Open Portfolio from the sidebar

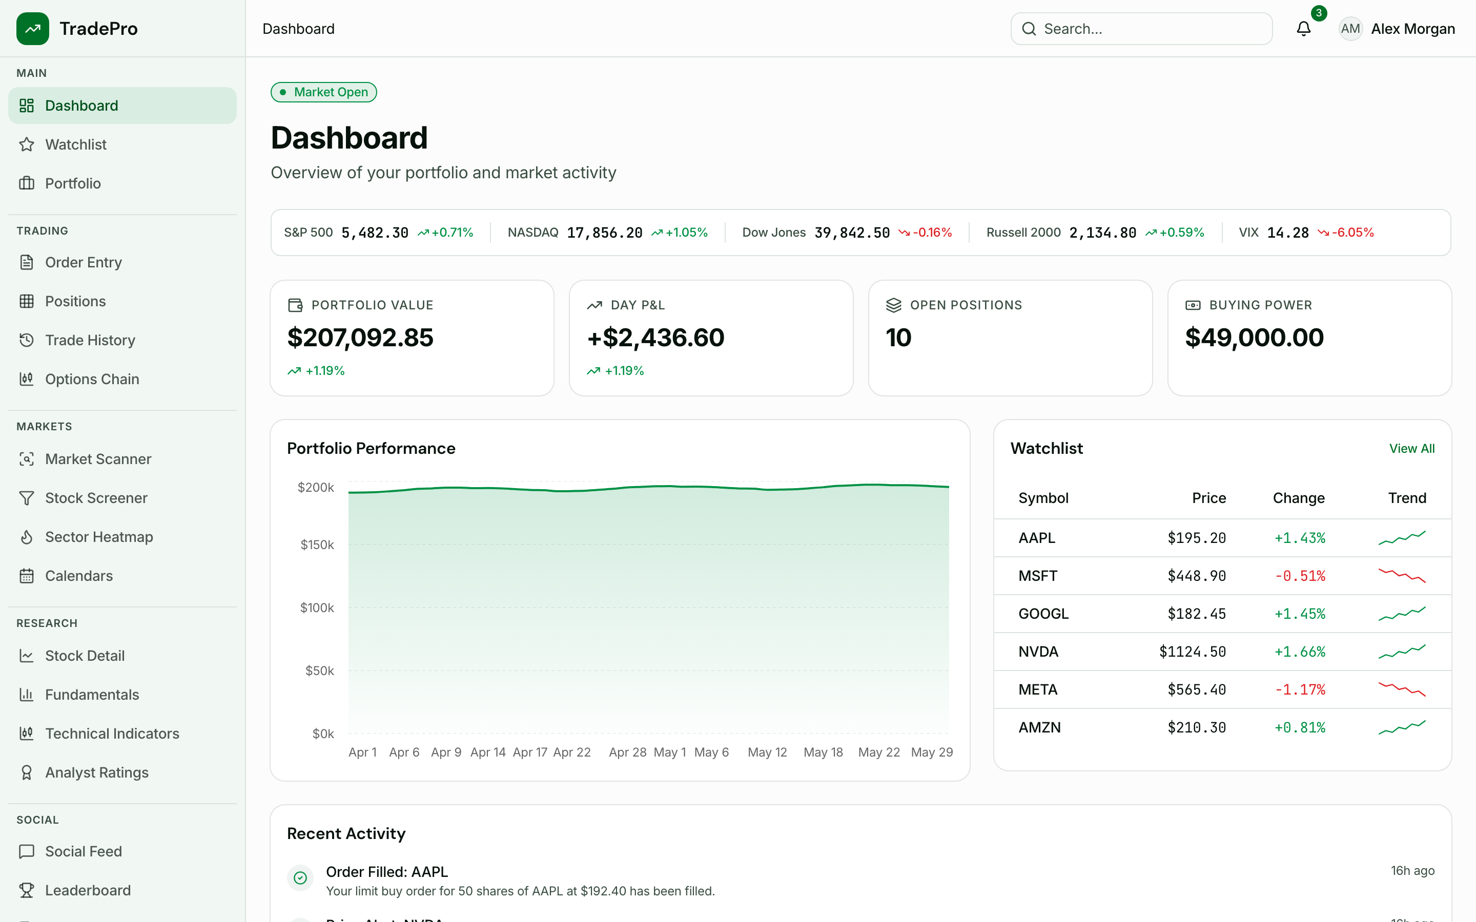coord(122,183)
